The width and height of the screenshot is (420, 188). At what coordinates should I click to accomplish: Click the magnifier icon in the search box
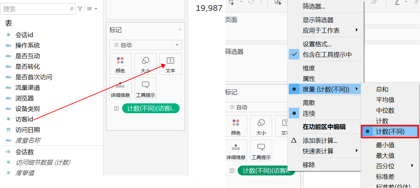[72, 9]
